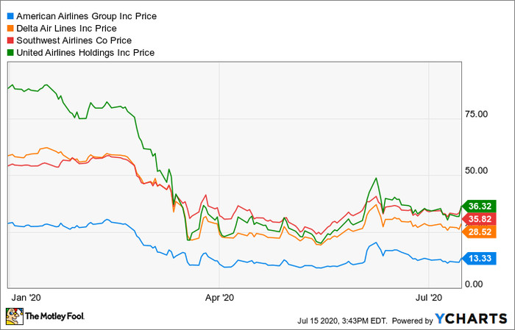
Task: Click the green United Airlines legend square
Action: [9, 53]
